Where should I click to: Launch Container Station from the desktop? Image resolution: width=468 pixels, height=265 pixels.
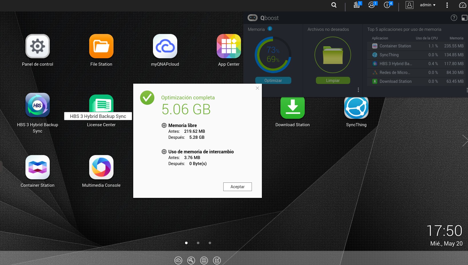[x=37, y=167]
